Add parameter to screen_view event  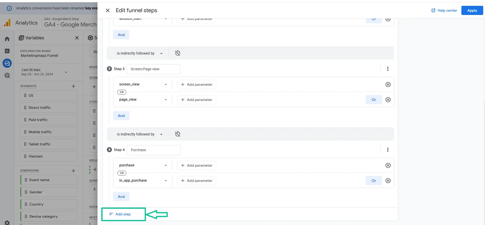coord(196,84)
